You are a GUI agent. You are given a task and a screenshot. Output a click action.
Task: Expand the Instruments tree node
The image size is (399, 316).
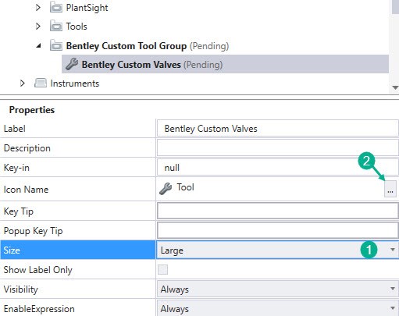[23, 83]
